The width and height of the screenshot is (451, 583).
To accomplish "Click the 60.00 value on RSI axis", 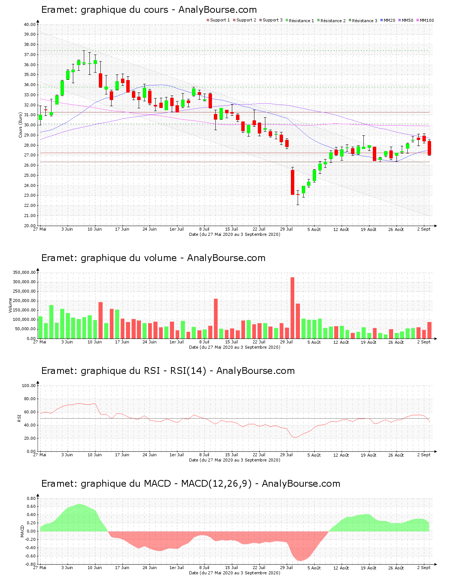I will point(30,412).
